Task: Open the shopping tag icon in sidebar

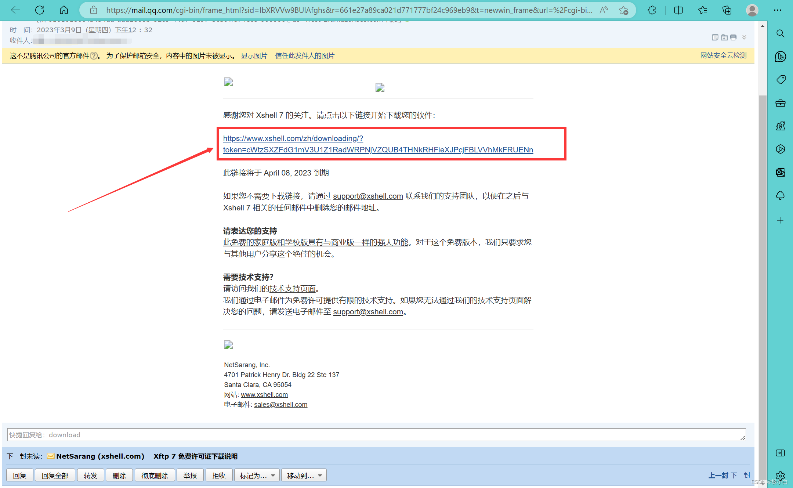Action: (x=780, y=80)
